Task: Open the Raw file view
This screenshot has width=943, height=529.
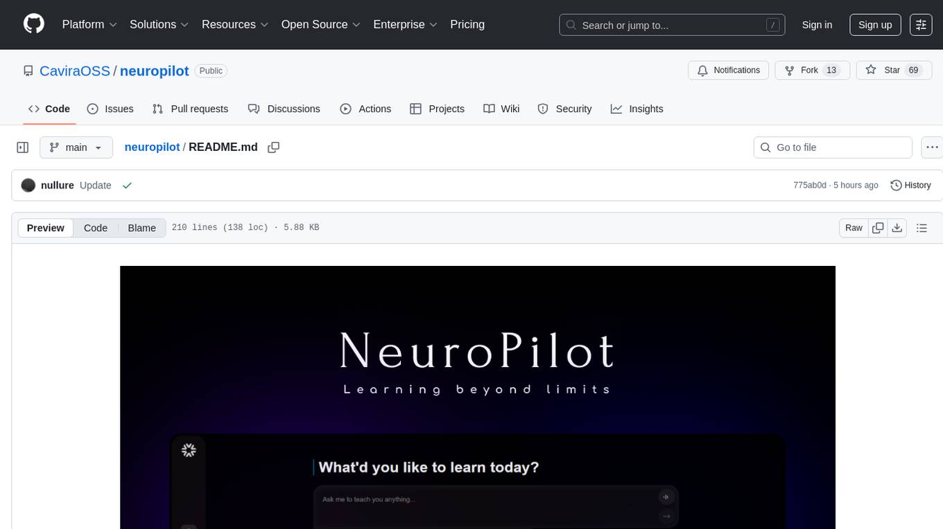Action: click(x=854, y=228)
